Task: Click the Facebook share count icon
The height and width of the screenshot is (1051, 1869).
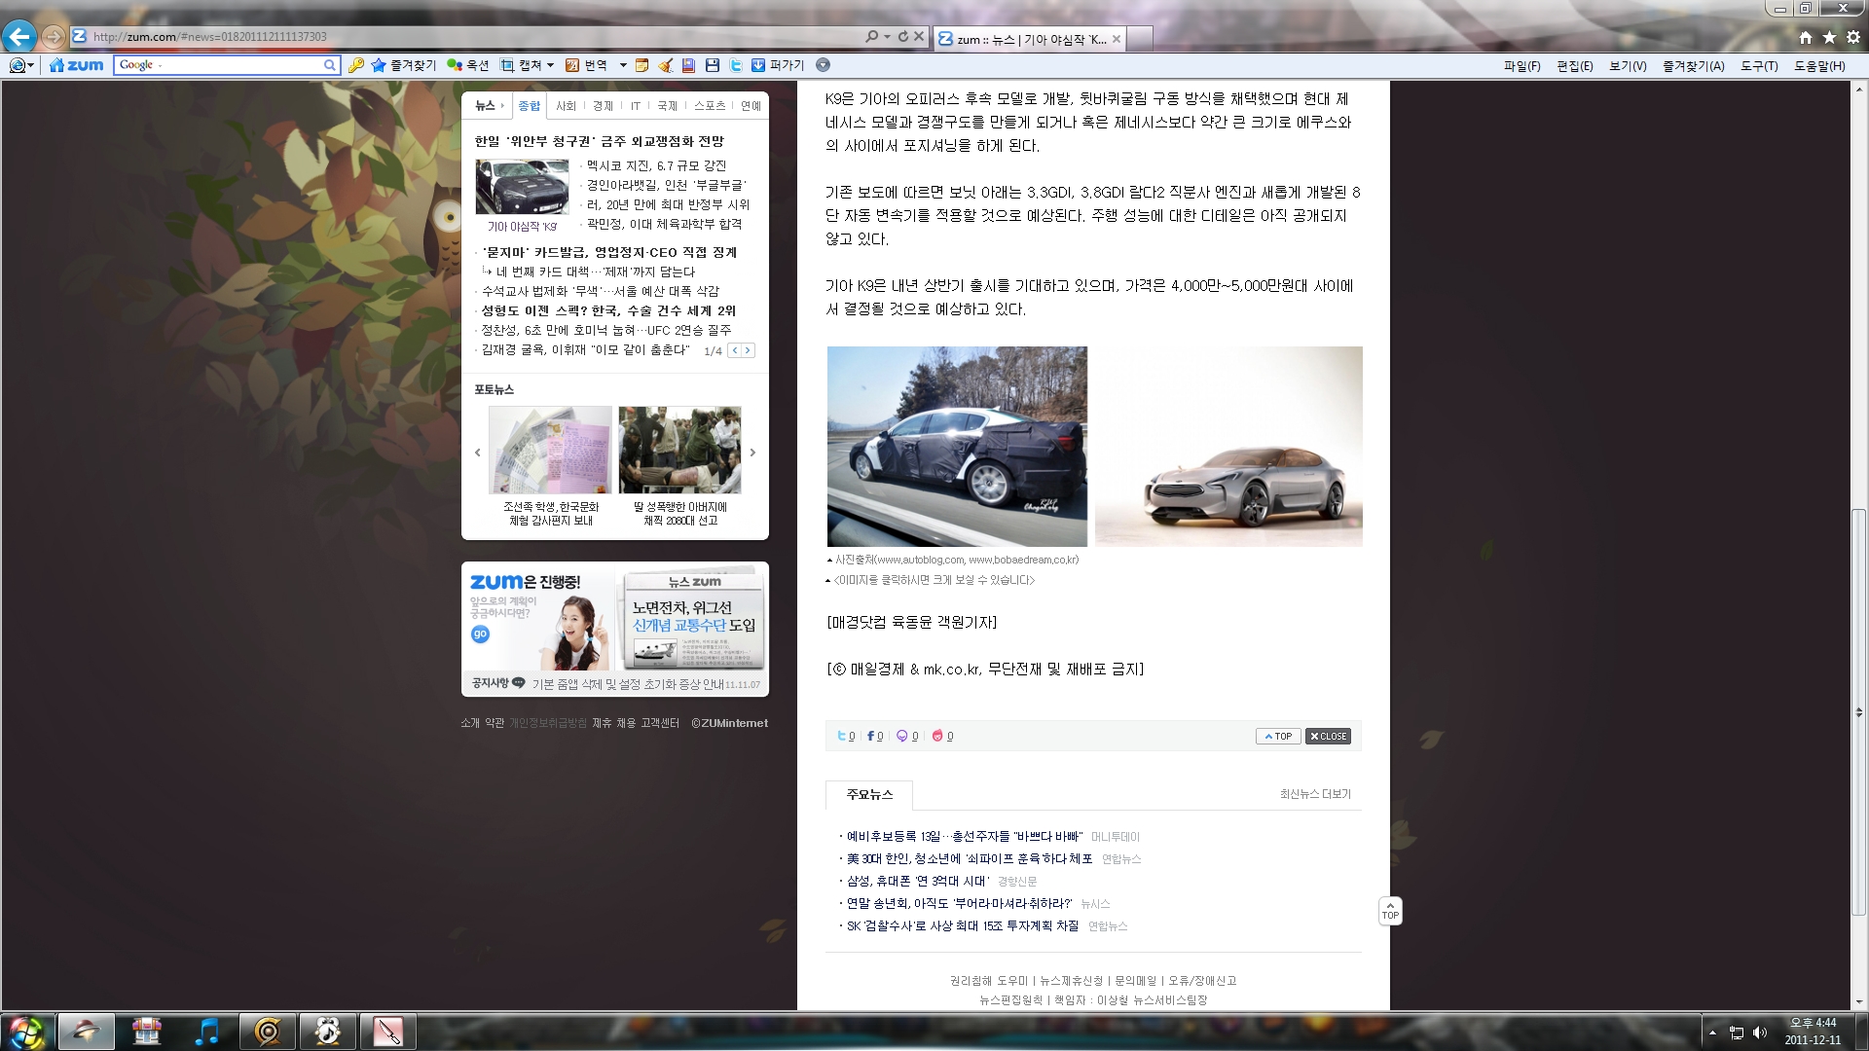Action: click(871, 737)
